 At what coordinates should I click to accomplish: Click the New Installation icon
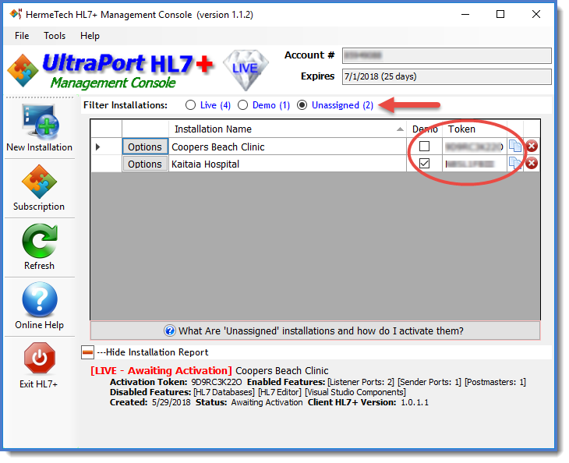[40, 122]
